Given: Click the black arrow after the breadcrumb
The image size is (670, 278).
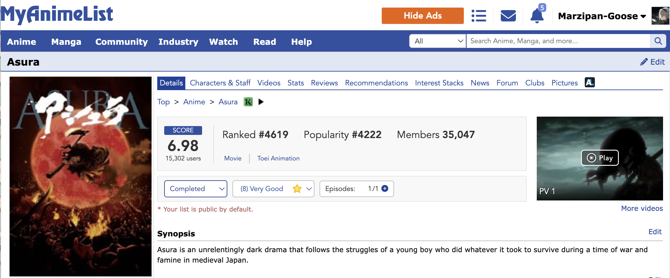Looking at the screenshot, I should [x=261, y=102].
